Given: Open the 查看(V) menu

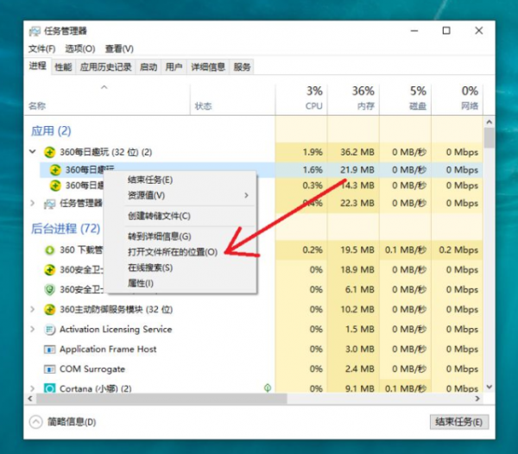Looking at the screenshot, I should [119, 49].
